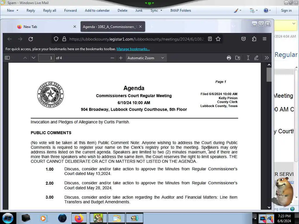The width and height of the screenshot is (299, 224).
Task: Open the hamster Box taskbar app
Action: 98,218
